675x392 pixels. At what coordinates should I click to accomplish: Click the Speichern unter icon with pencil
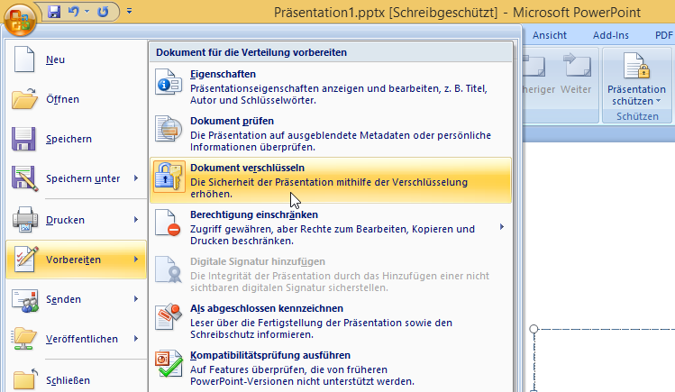pos(24,178)
